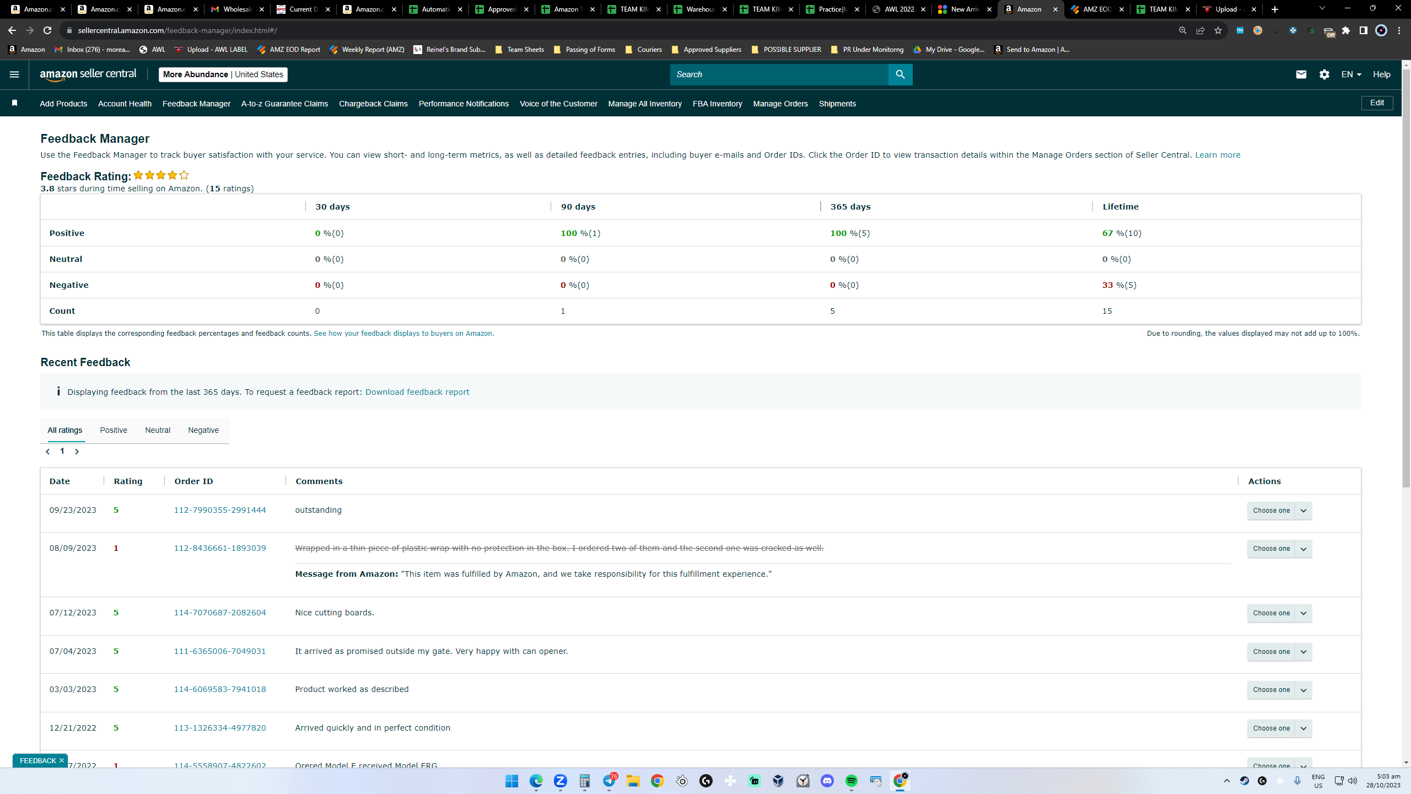Go to Shipments in nav bar
The width and height of the screenshot is (1411, 794).
837,104
